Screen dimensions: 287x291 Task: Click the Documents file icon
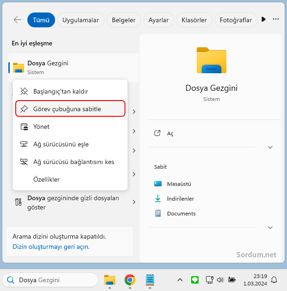tap(158, 214)
